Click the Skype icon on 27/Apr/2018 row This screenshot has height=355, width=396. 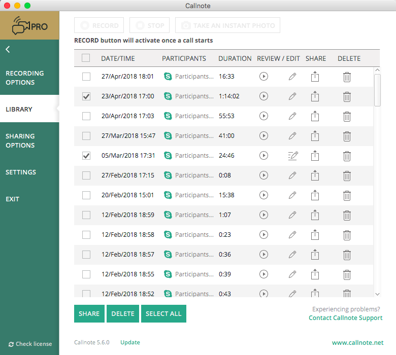click(168, 76)
